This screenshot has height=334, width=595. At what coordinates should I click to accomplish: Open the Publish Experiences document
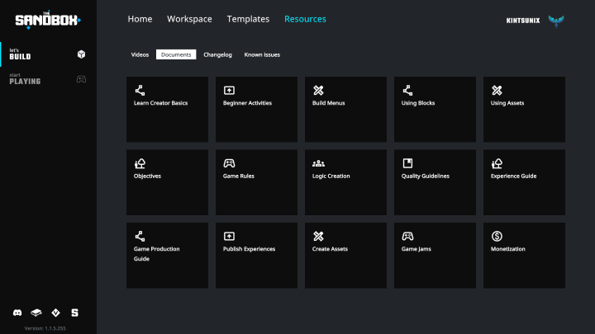click(x=256, y=255)
